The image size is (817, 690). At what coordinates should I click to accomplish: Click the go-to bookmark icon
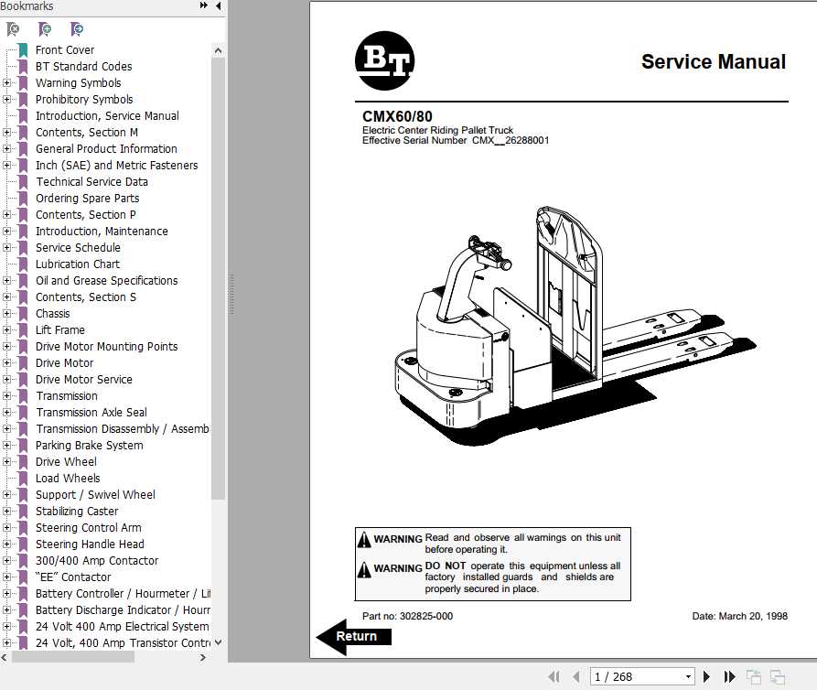77,29
